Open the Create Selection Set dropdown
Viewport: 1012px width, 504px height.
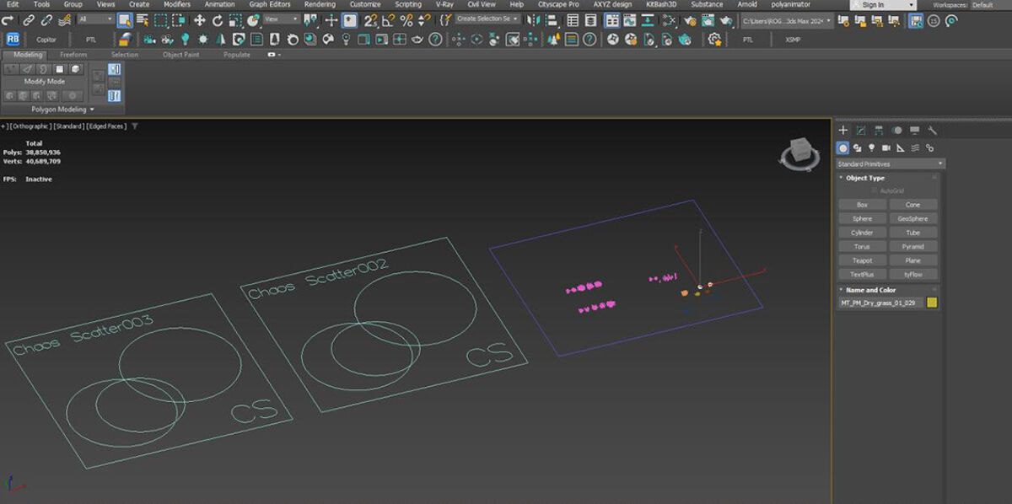click(488, 19)
